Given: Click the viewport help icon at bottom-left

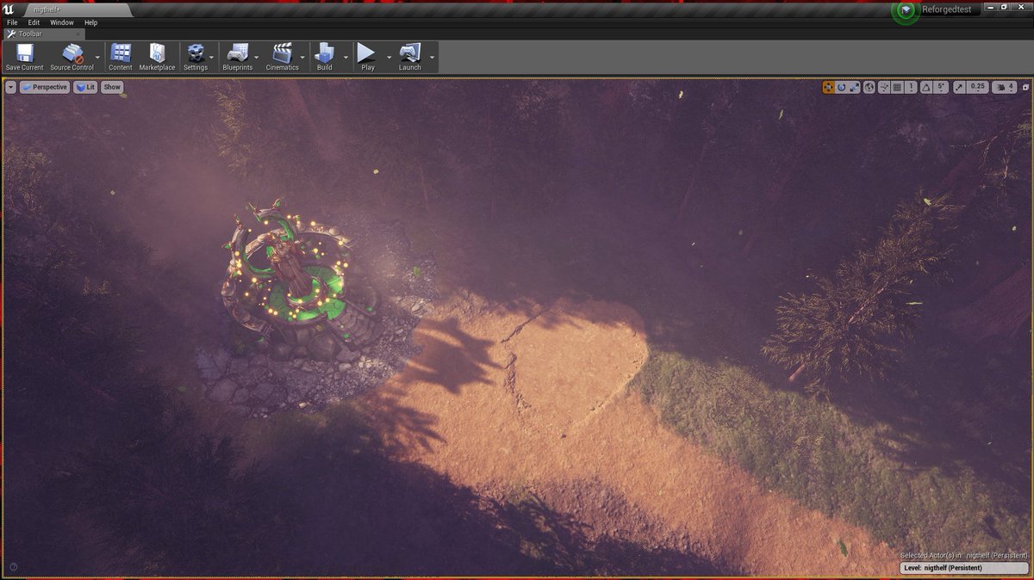Looking at the screenshot, I should pos(13,566).
